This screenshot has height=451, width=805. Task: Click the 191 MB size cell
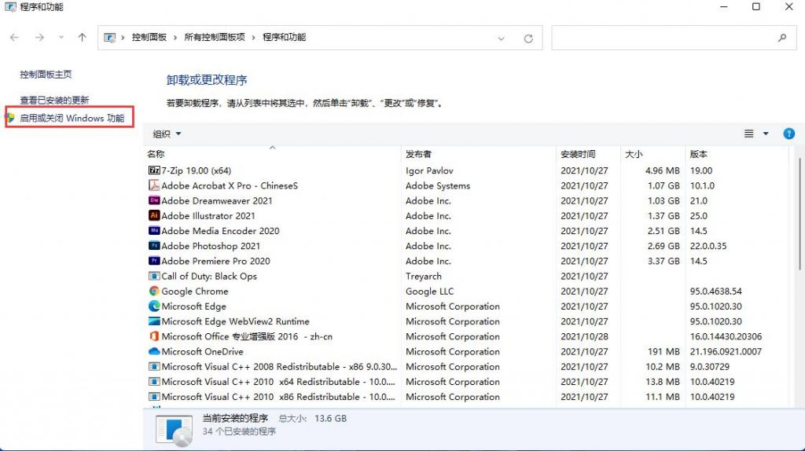[x=663, y=351]
